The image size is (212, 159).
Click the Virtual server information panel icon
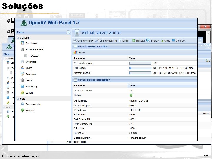75,80
